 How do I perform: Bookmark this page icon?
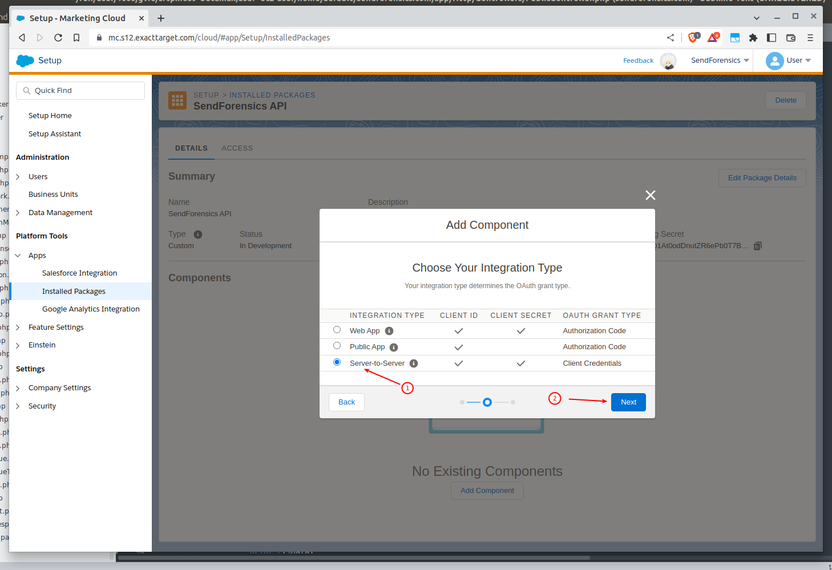click(76, 38)
